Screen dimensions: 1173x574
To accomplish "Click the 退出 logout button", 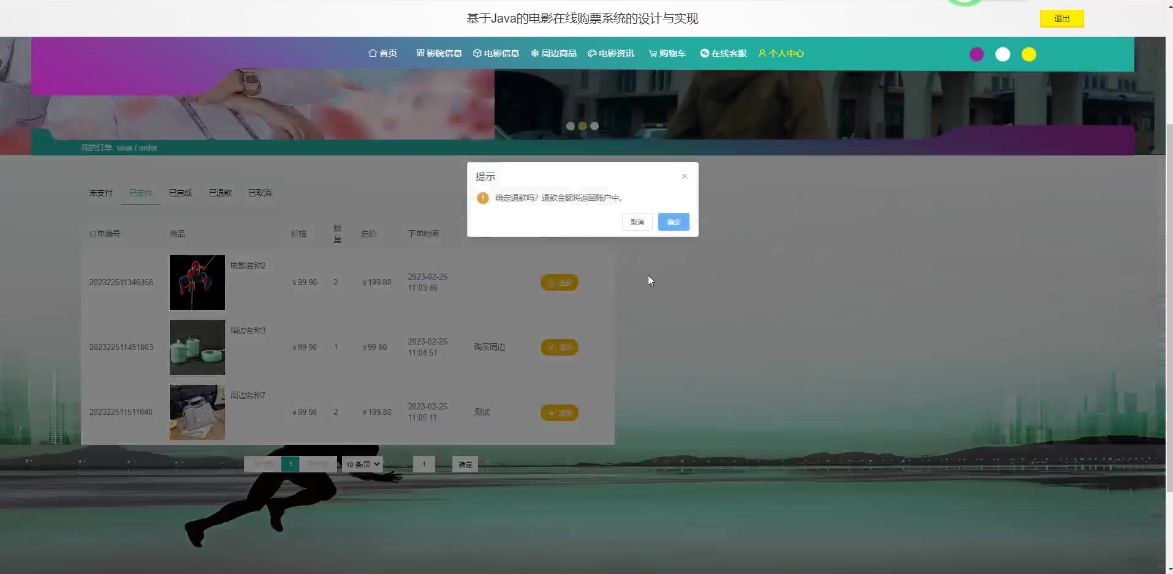I will point(1061,19).
